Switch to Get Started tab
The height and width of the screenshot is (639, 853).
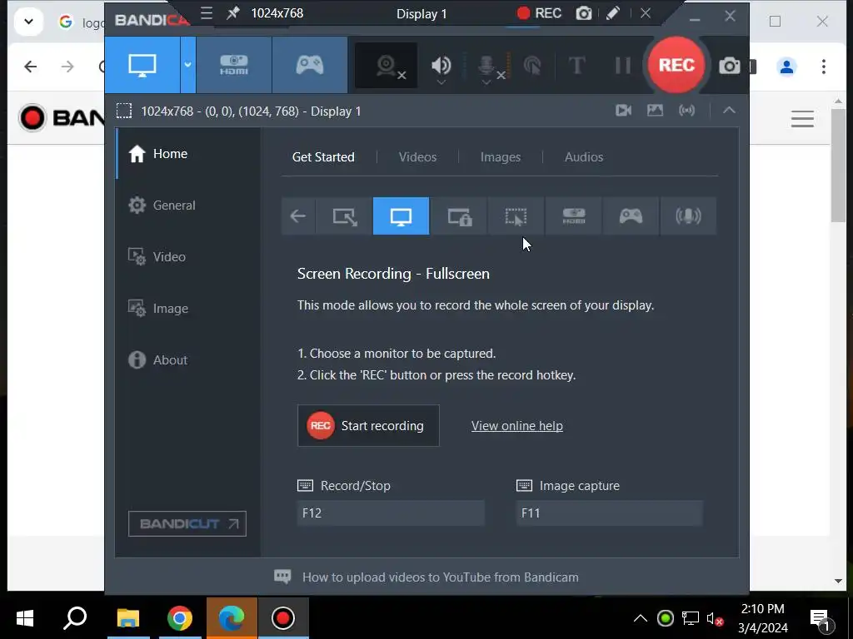pos(323,157)
